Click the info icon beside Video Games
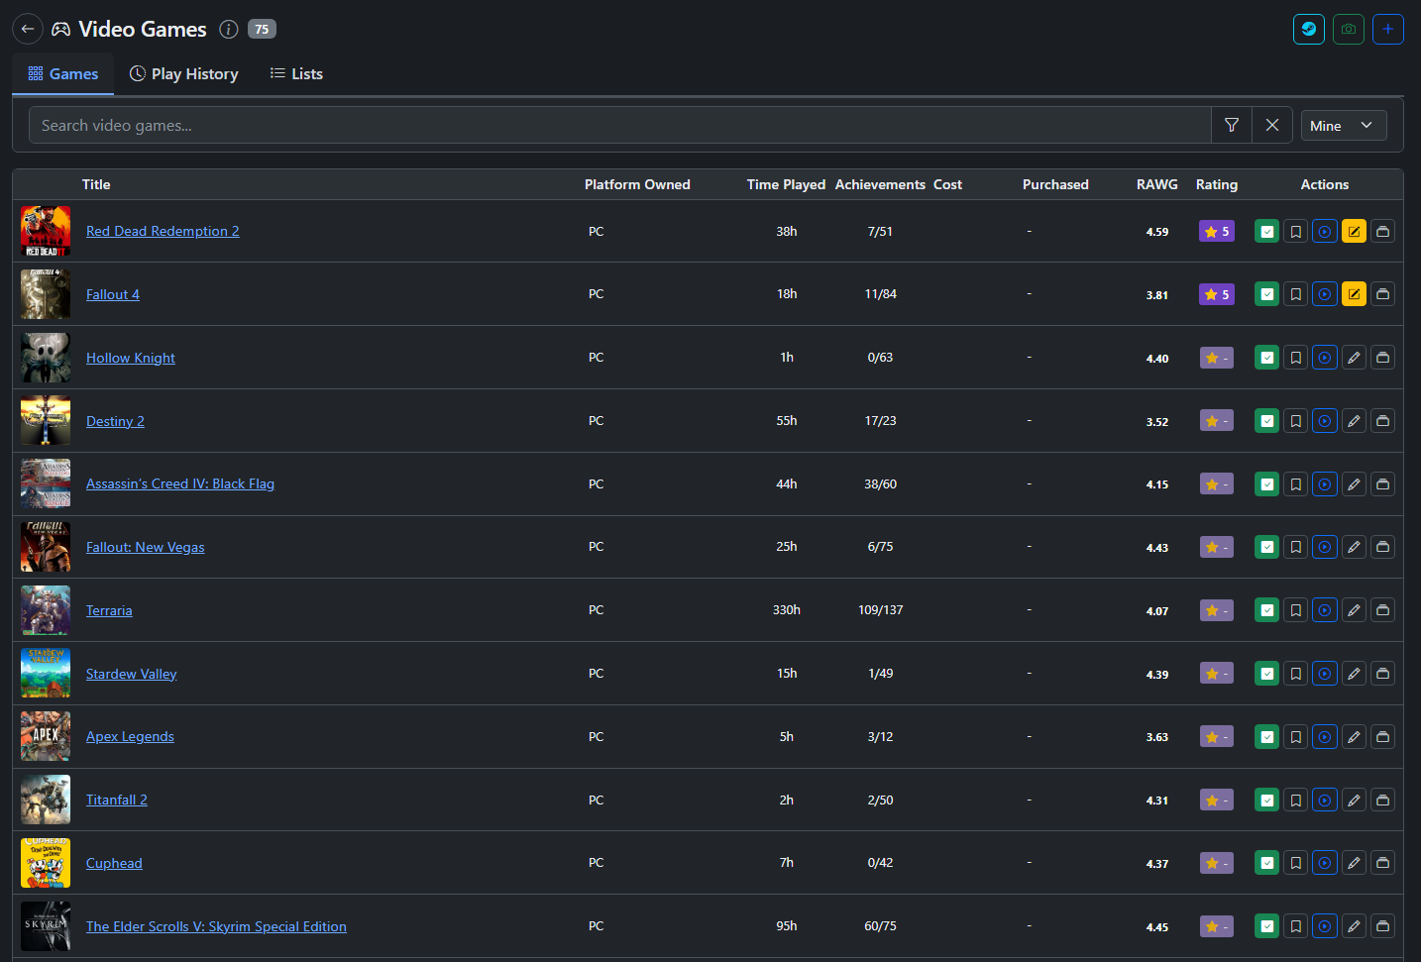Screen dimensions: 1421x962 229,30
